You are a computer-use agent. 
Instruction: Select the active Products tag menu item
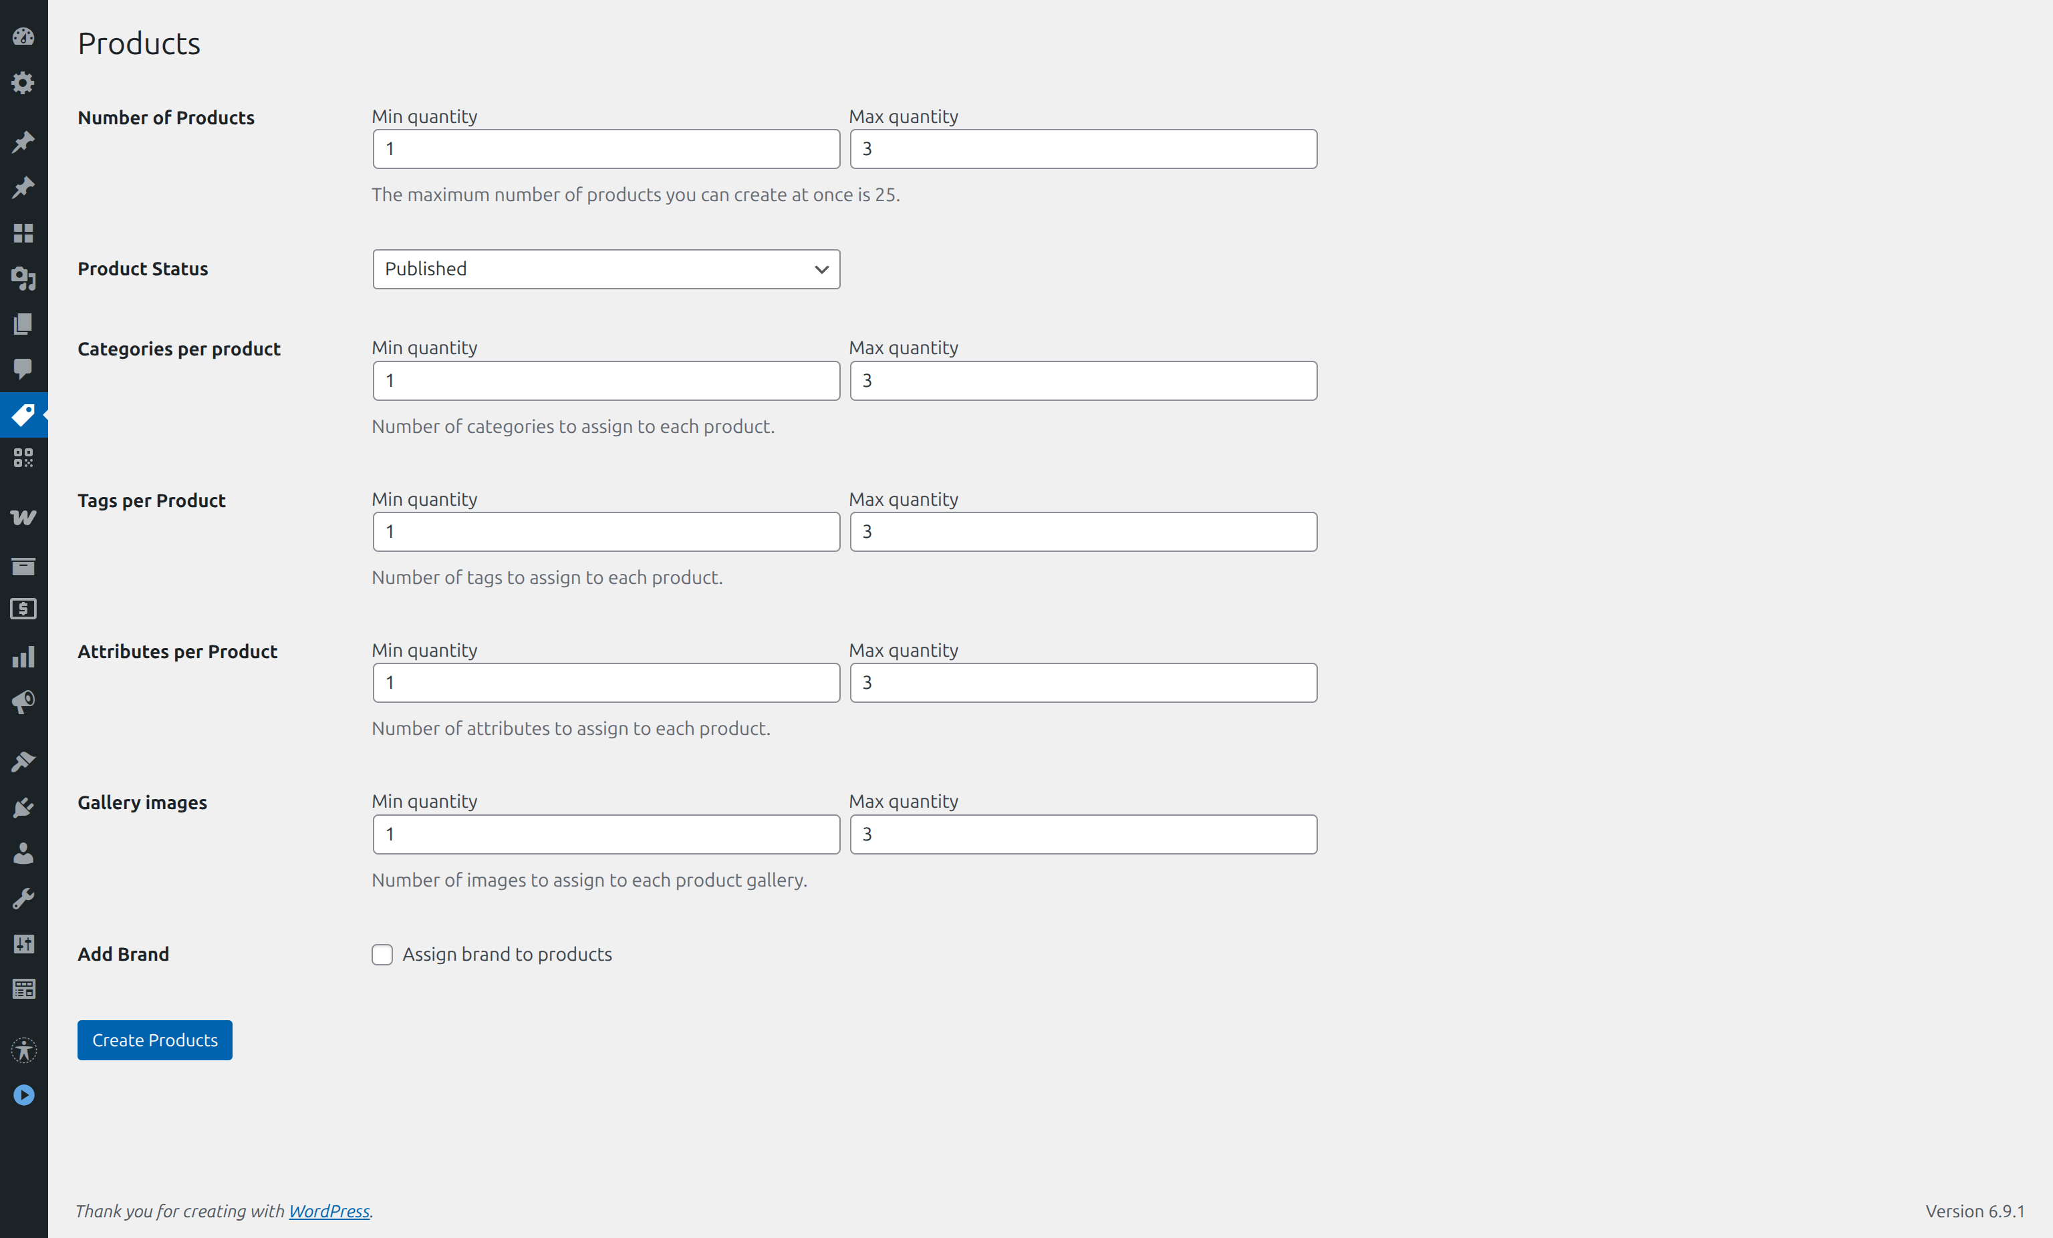click(23, 415)
